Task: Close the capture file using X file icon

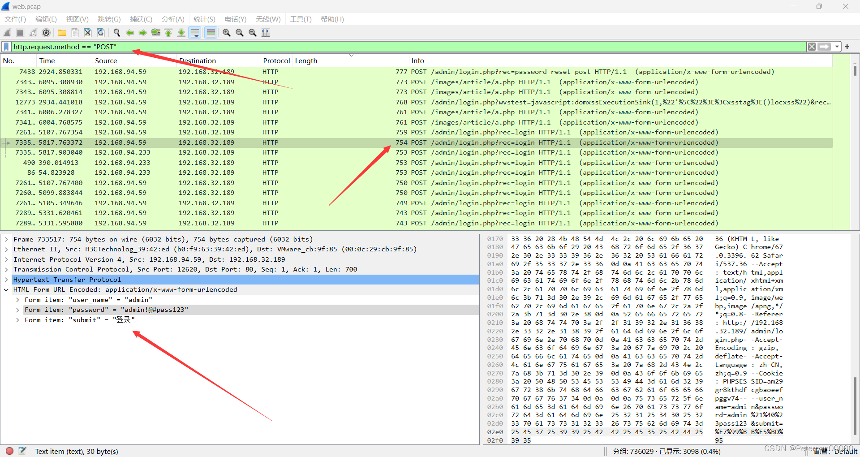Action: 88,33
